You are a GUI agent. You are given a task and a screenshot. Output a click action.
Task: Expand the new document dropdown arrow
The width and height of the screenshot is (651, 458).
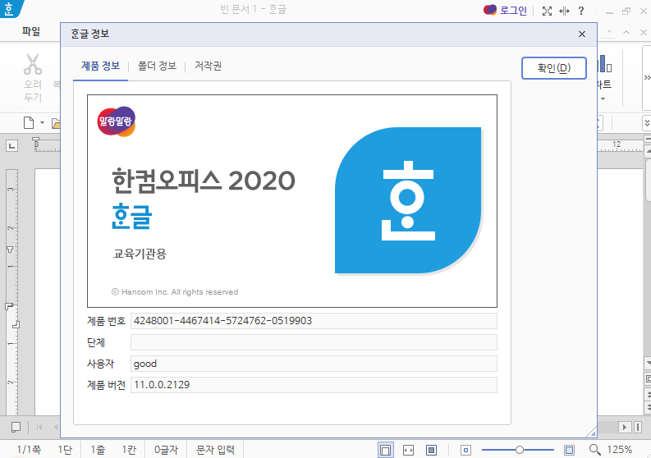click(x=42, y=123)
